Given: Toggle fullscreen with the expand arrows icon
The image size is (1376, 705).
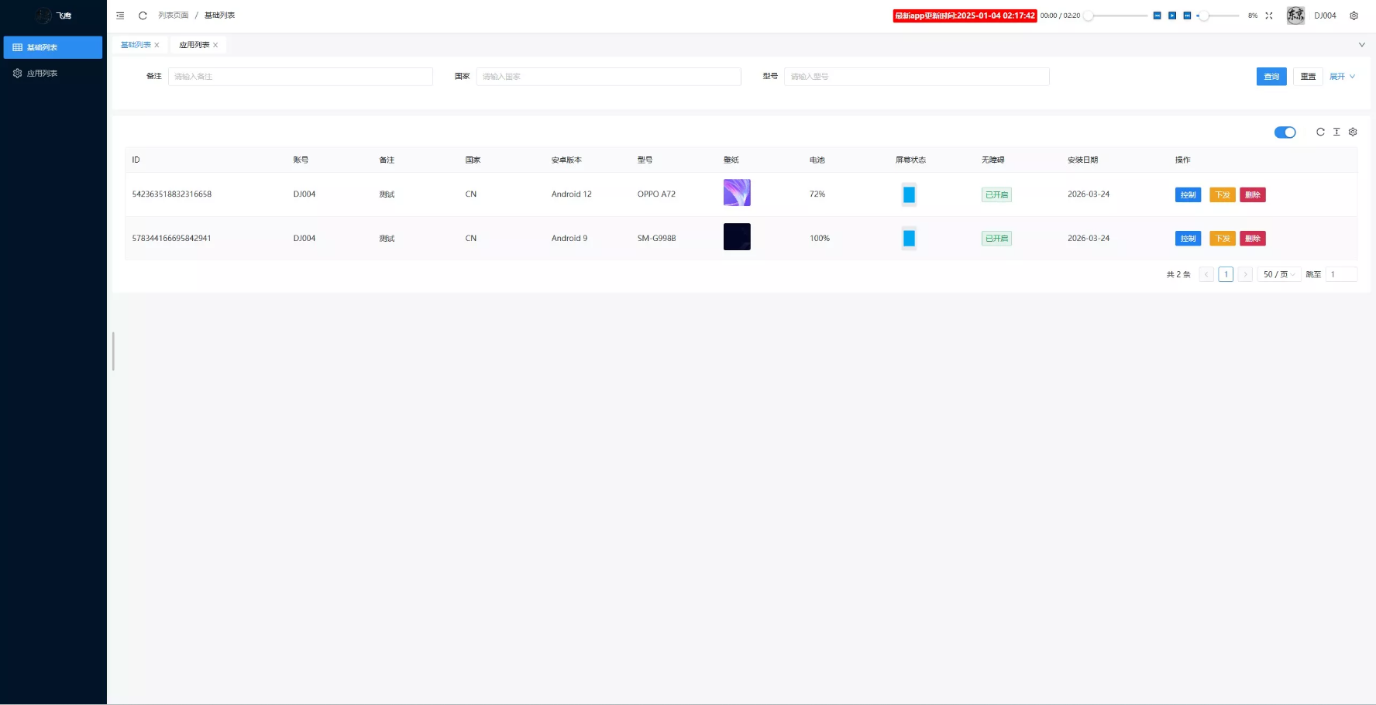Looking at the screenshot, I should point(1269,15).
